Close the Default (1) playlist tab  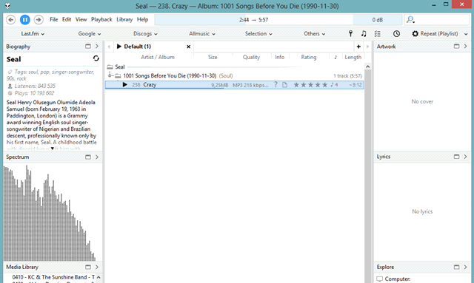188,47
